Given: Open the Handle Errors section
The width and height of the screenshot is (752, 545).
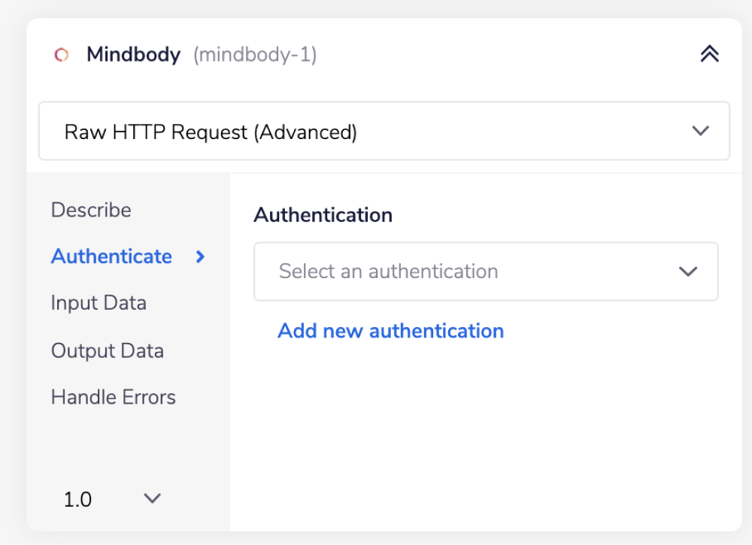Looking at the screenshot, I should (113, 397).
